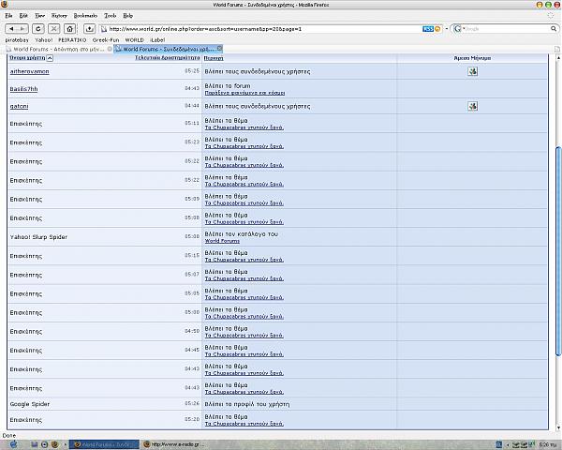
Task: Switch to a-radio.gr taskbar window
Action: 175,443
